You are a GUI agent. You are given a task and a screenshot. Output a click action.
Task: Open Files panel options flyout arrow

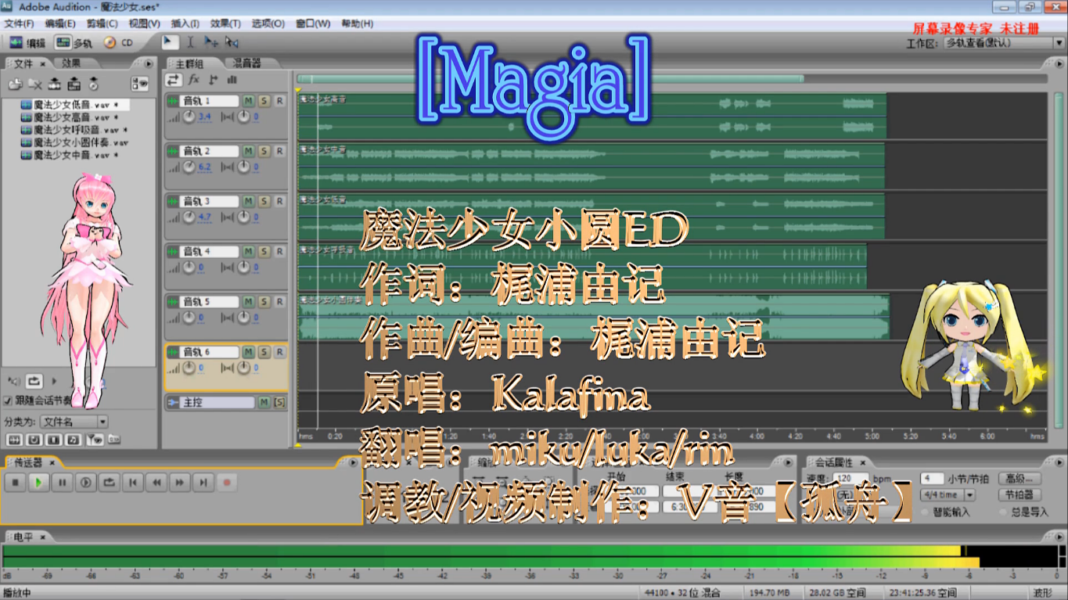[x=148, y=63]
